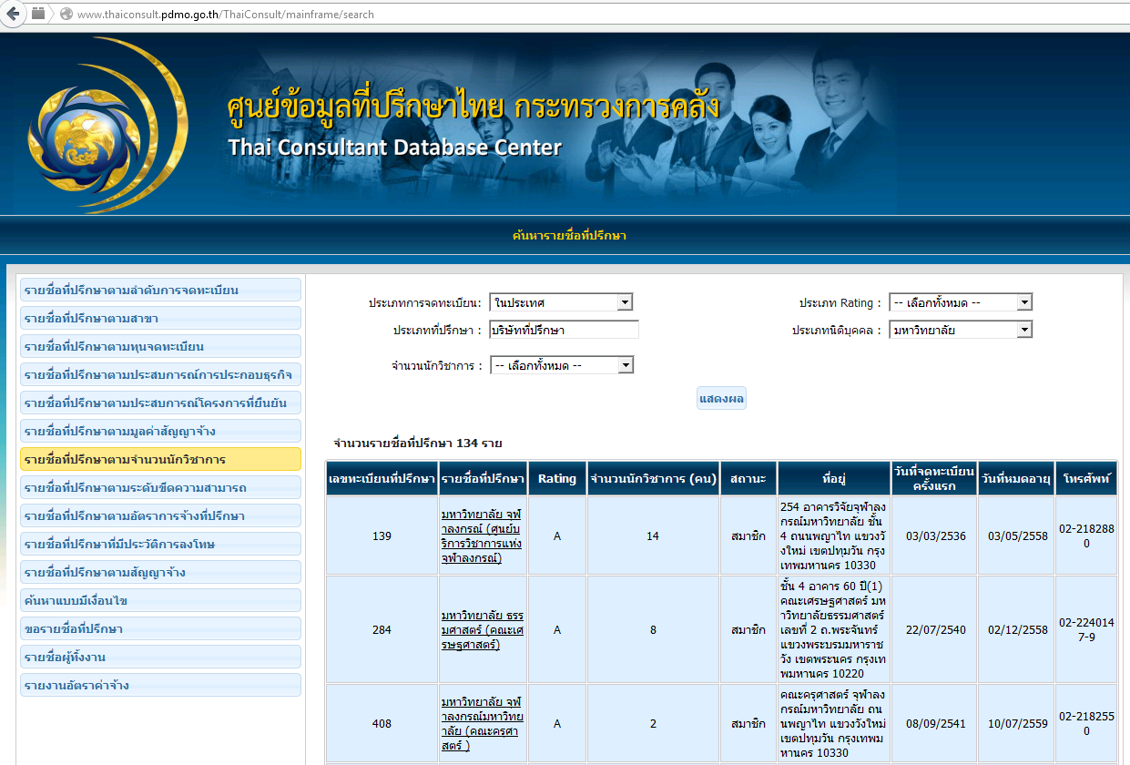This screenshot has width=1130, height=765.
Task: Click column header วันที่จดทะเบียนครั้งแรก
Action: point(934,478)
